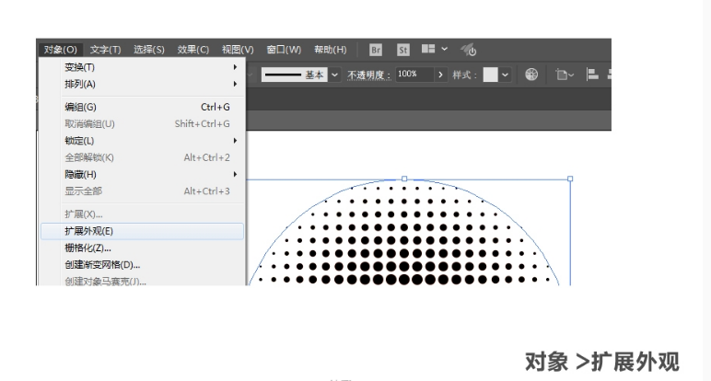Click the recolor artwork wheel icon

[531, 74]
